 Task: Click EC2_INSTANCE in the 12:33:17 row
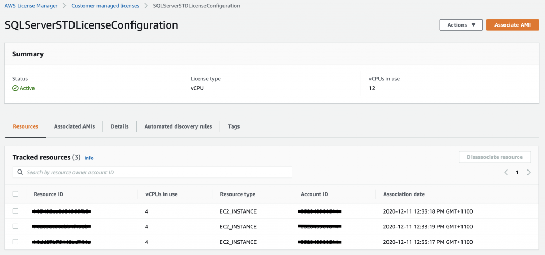coord(238,242)
